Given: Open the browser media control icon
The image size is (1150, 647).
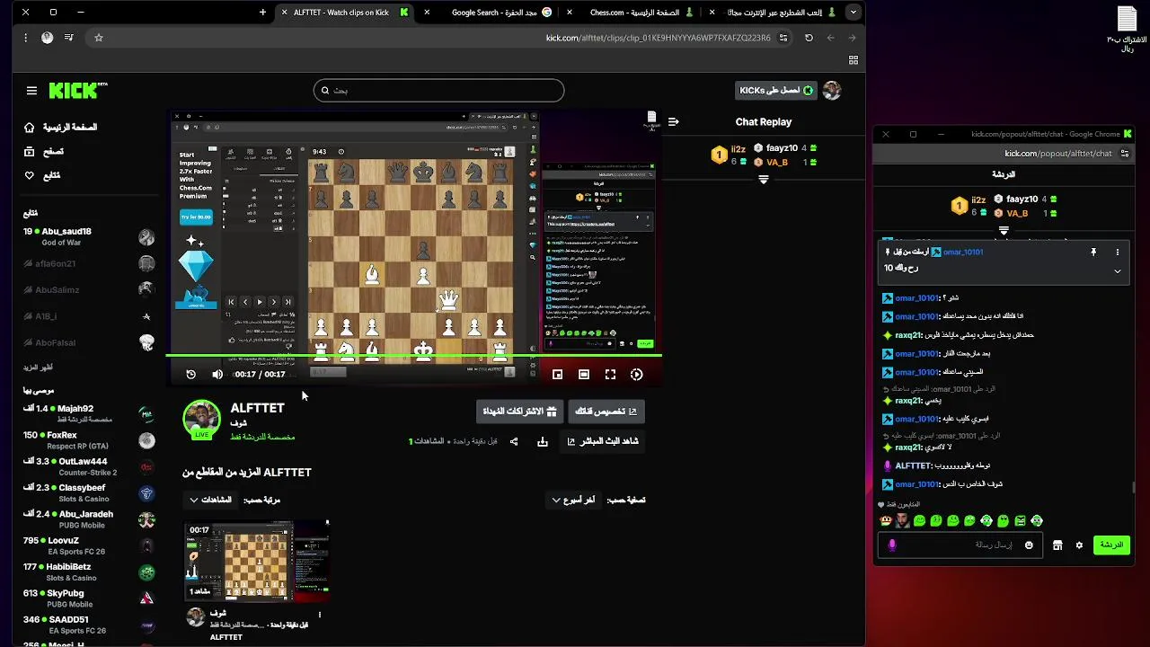Looking at the screenshot, I should click(x=68, y=38).
